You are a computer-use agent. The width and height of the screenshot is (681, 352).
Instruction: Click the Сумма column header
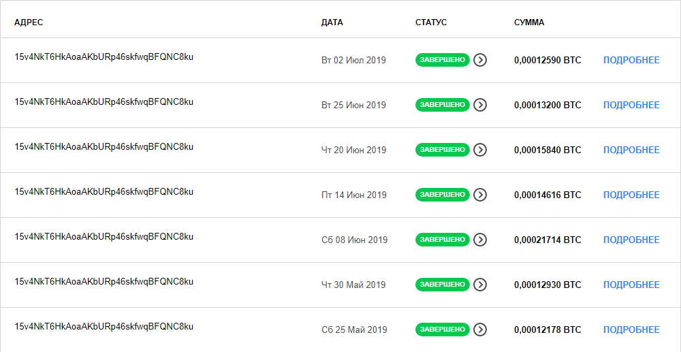[529, 22]
